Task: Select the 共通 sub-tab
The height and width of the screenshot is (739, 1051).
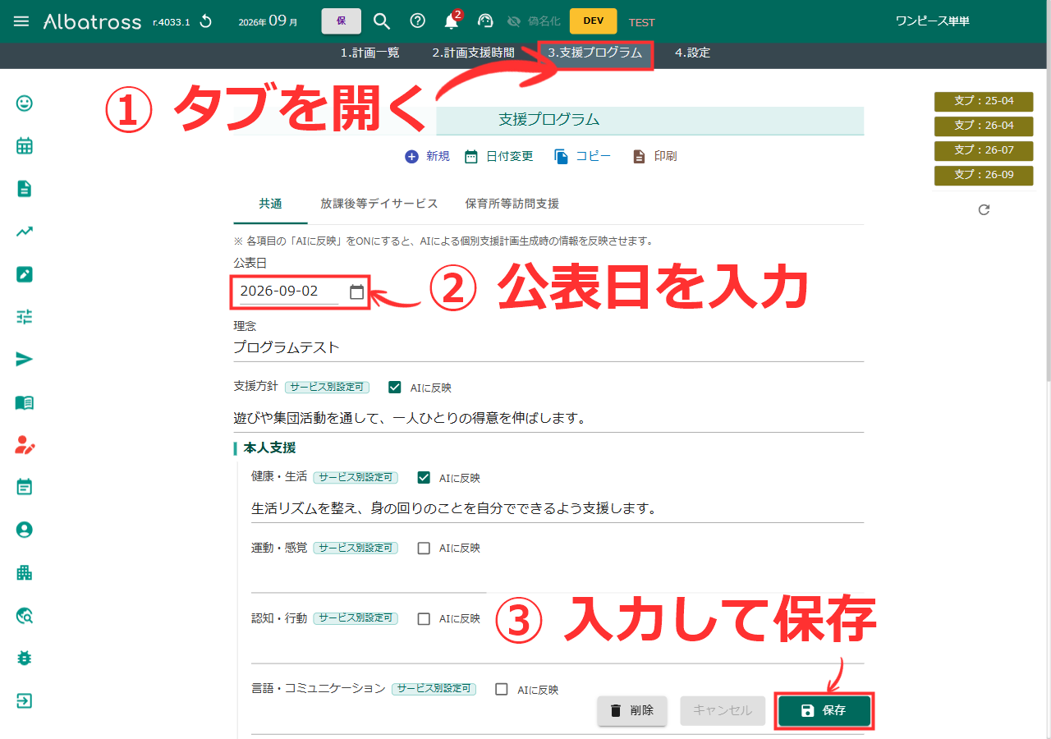Action: click(270, 204)
